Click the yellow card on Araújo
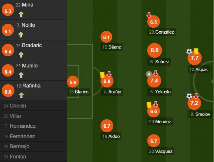Image resolution: width=214 pixels, height=162 pixels. [102, 75]
